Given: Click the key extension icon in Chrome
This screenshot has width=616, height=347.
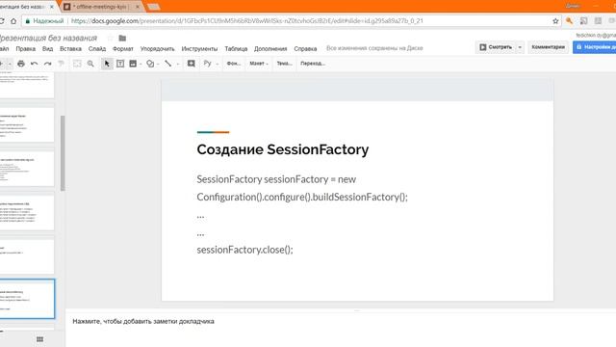Looking at the screenshot, I should (569, 21).
